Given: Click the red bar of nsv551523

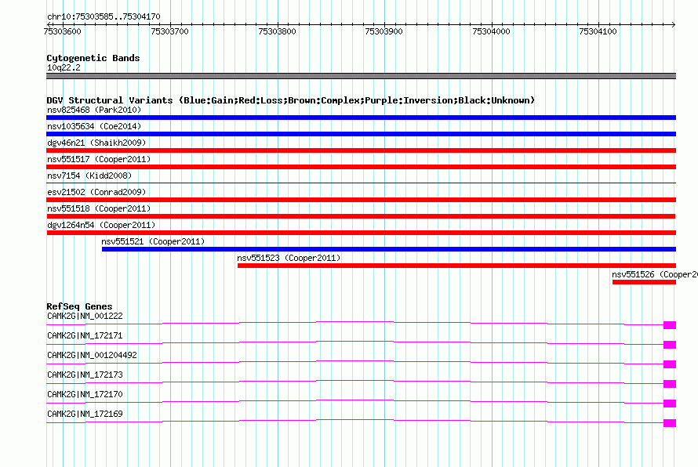Looking at the screenshot, I should 456,266.
